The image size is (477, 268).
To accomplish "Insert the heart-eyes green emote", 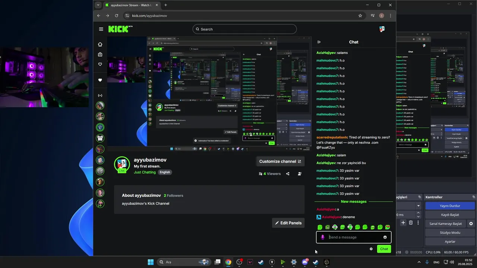I will pyautogui.click(x=388, y=227).
